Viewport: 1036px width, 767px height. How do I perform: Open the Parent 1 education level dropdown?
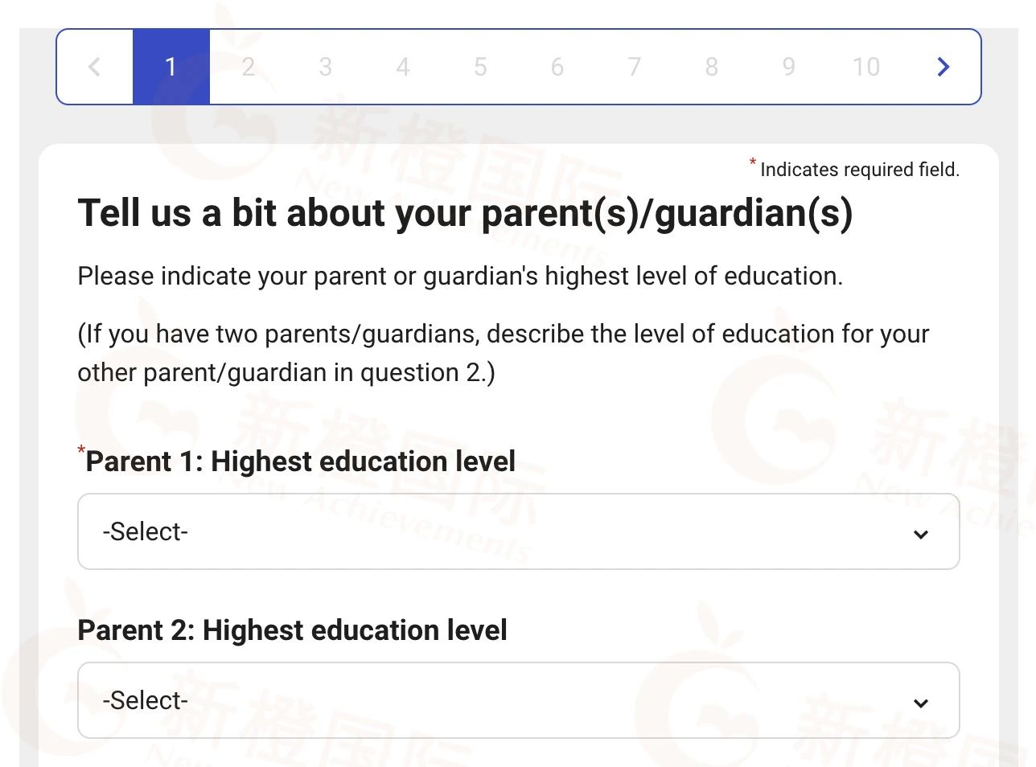click(x=518, y=531)
